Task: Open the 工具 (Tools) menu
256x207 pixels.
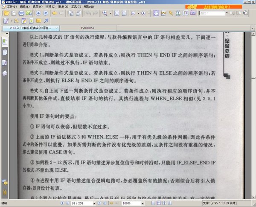Action: point(76,7)
